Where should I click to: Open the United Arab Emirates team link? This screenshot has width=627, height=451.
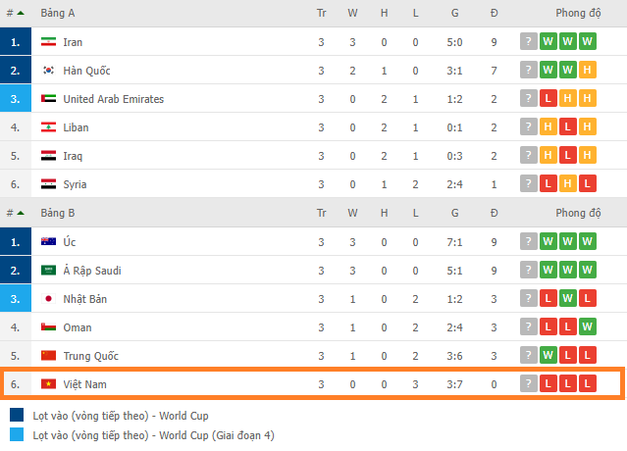point(114,99)
